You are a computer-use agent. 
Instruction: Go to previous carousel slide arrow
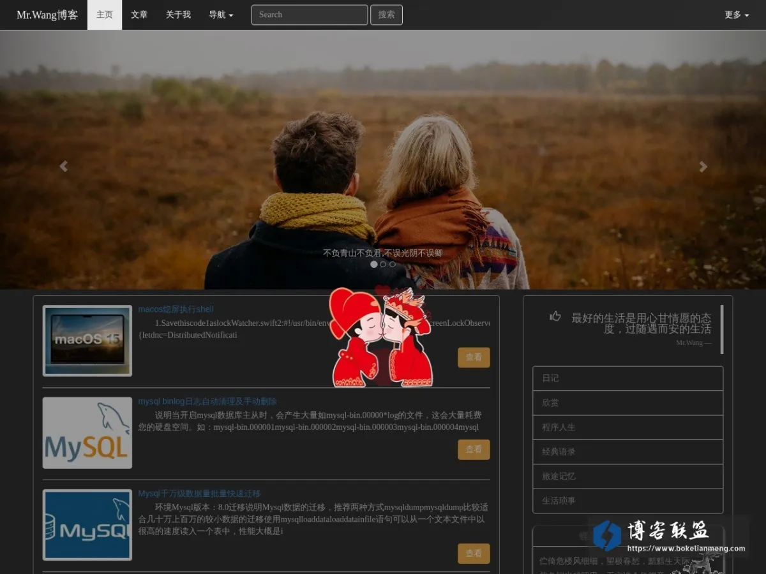(x=63, y=166)
